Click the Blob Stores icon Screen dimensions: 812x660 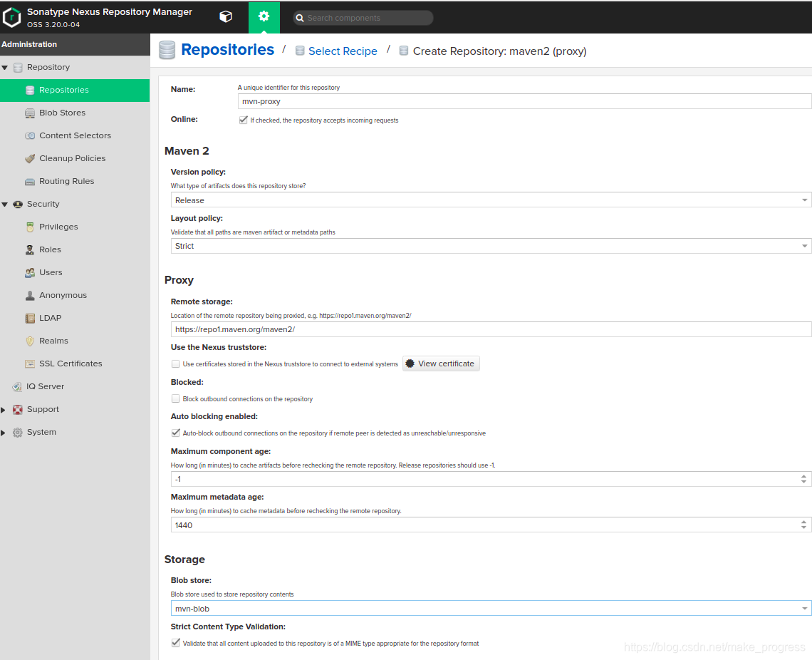30,113
